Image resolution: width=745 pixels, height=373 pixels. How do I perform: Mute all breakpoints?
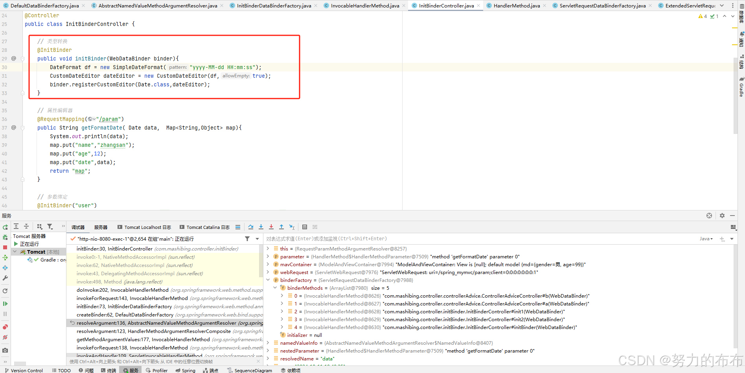[x=5, y=337]
